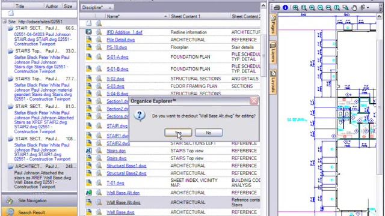
Task: Open the STAIR2.dwg link
Action: click(x=118, y=143)
